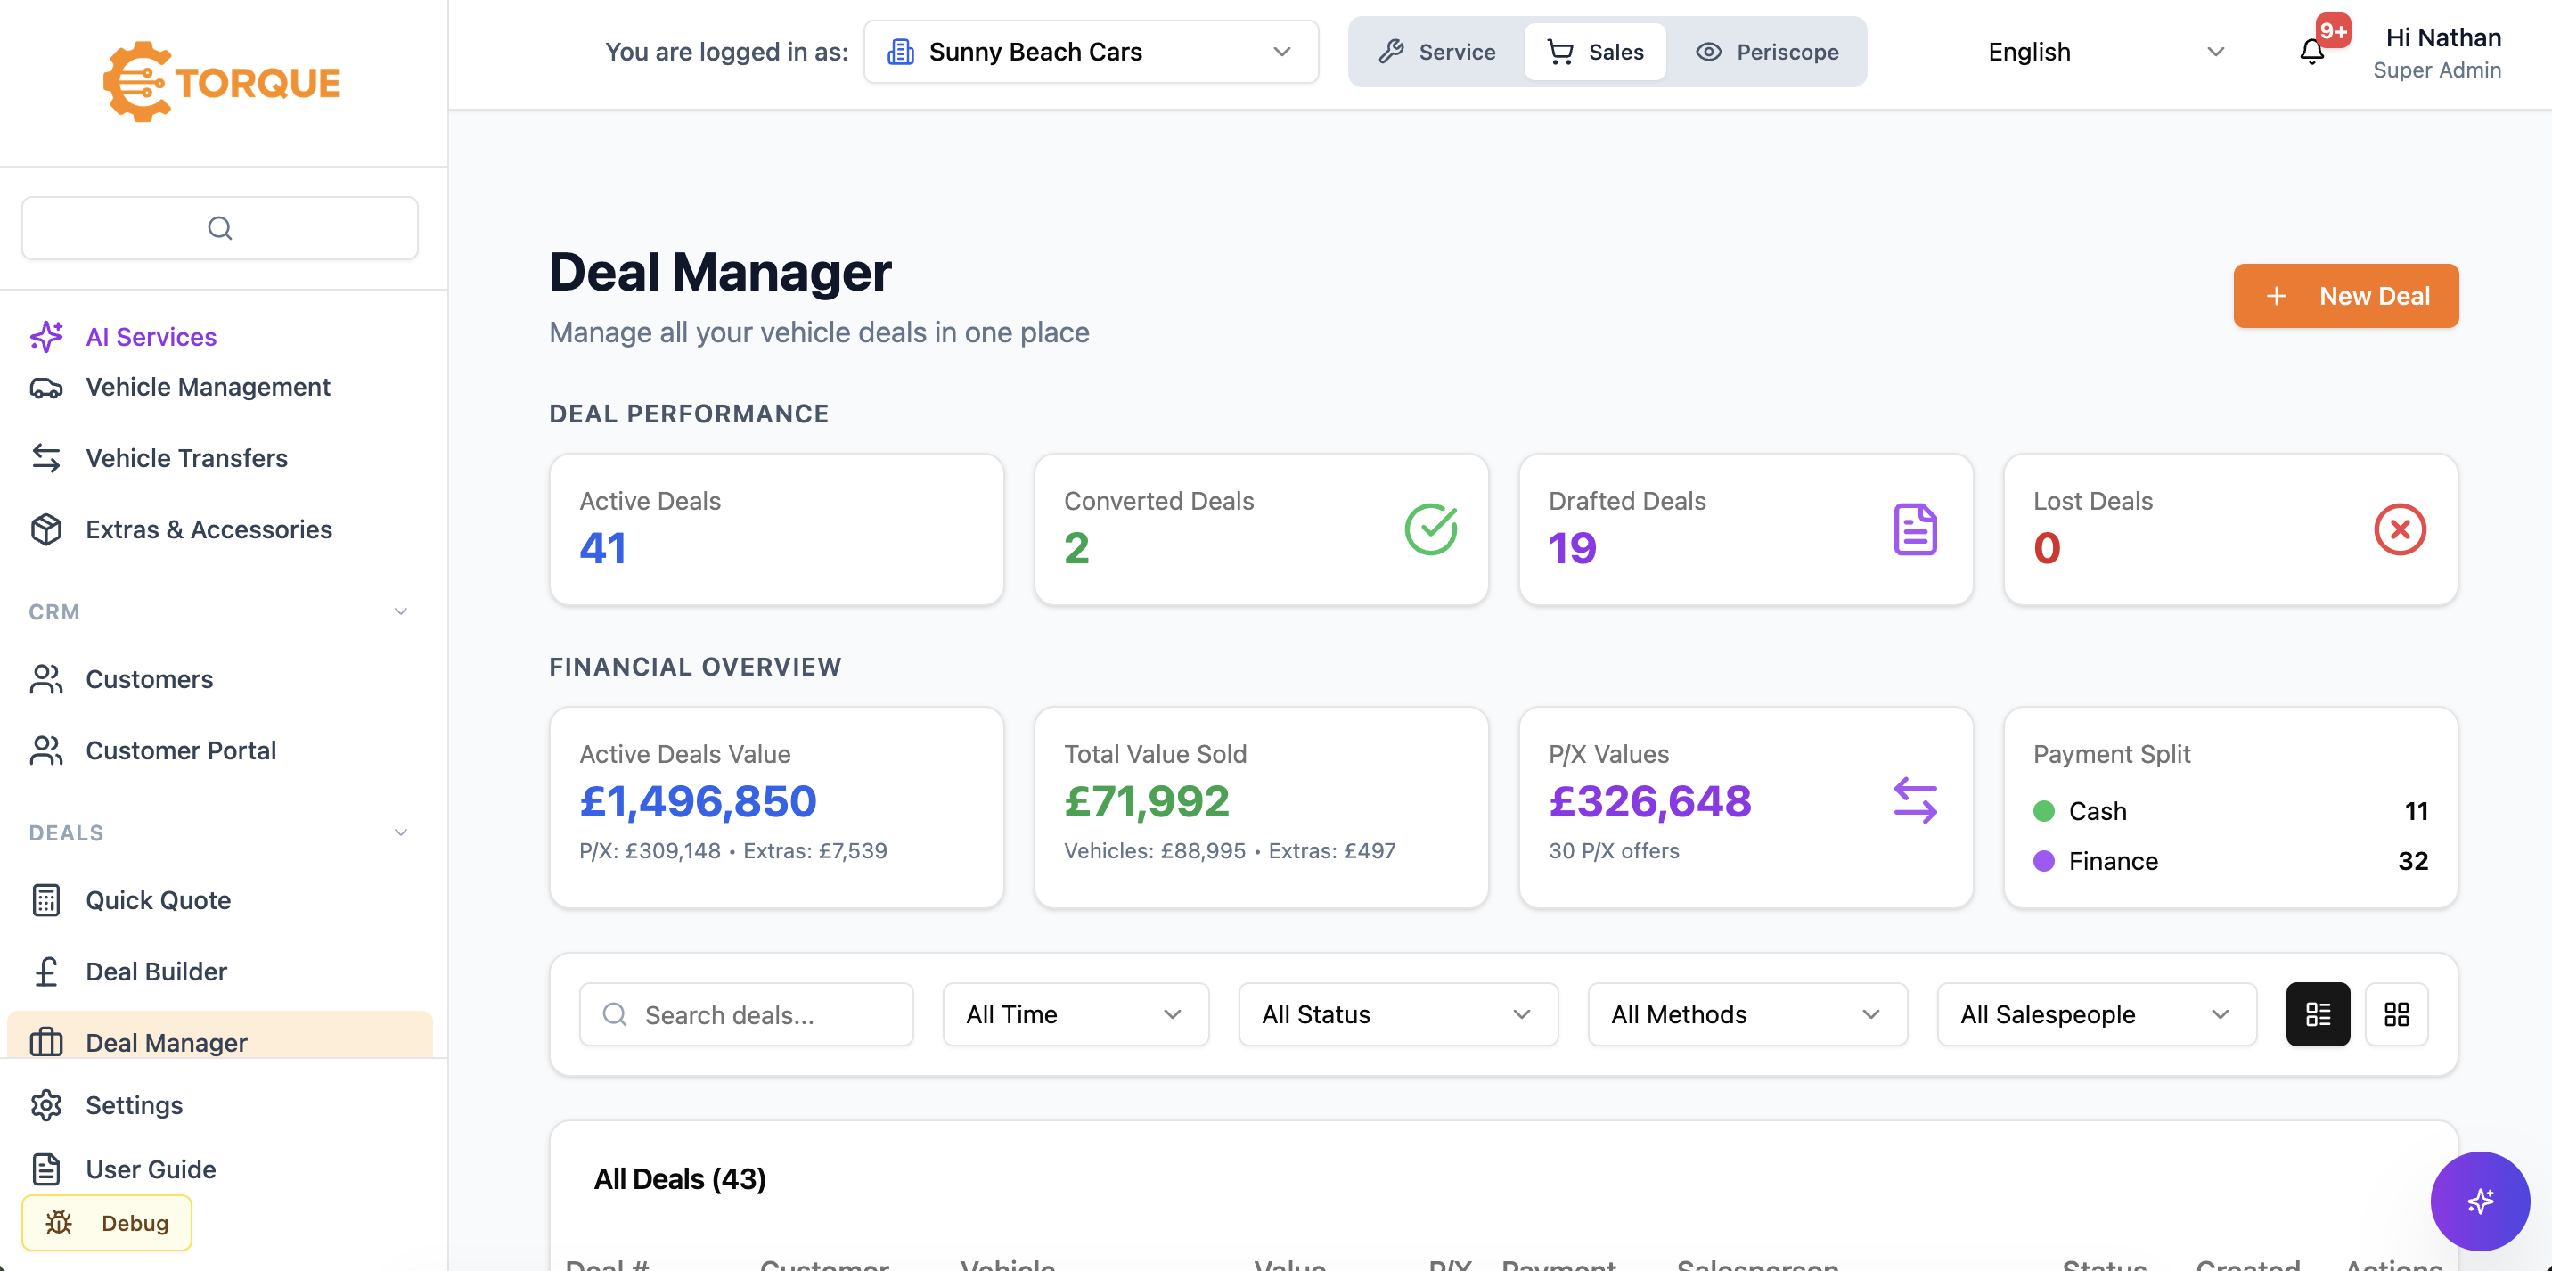Open the Hi Nathan user profile
2552x1271 pixels.
click(2436, 53)
